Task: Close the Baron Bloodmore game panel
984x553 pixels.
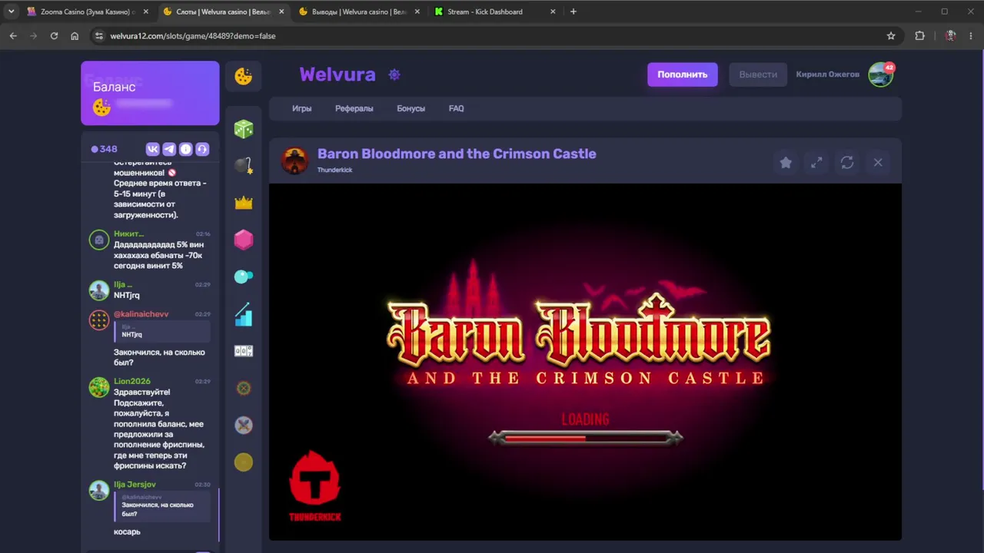Action: coord(878,162)
